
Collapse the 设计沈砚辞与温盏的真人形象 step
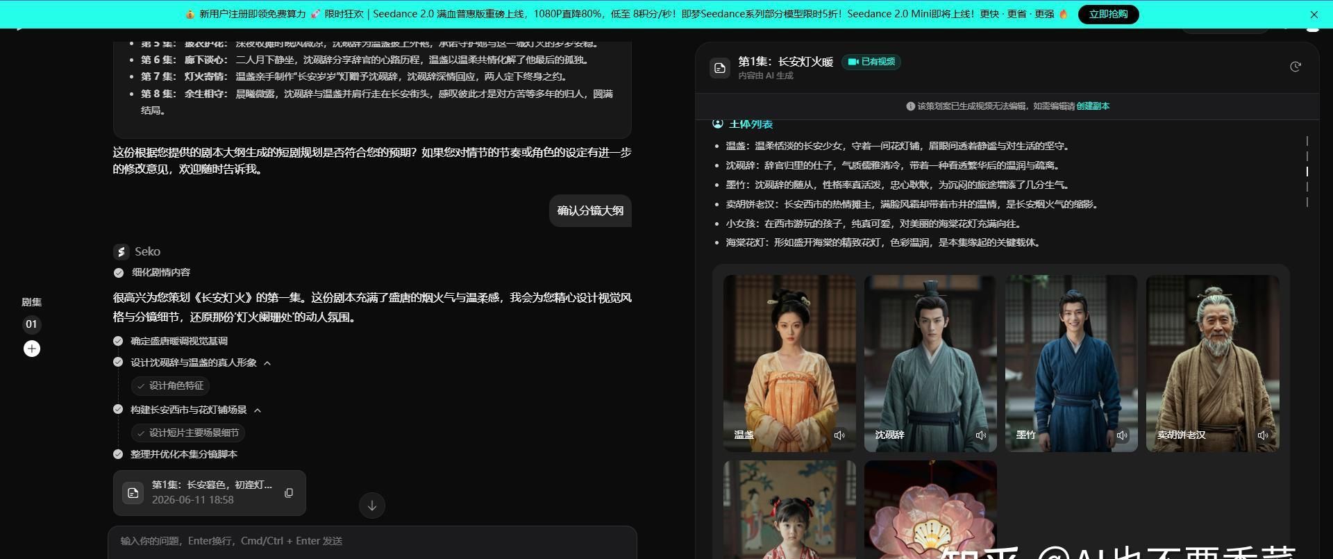coord(267,363)
